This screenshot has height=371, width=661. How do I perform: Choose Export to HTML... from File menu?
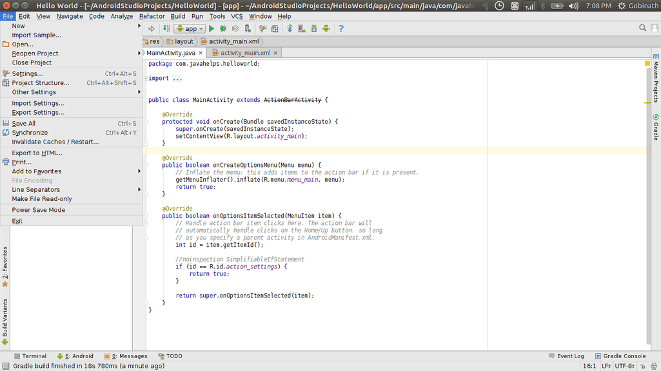[x=71, y=153]
